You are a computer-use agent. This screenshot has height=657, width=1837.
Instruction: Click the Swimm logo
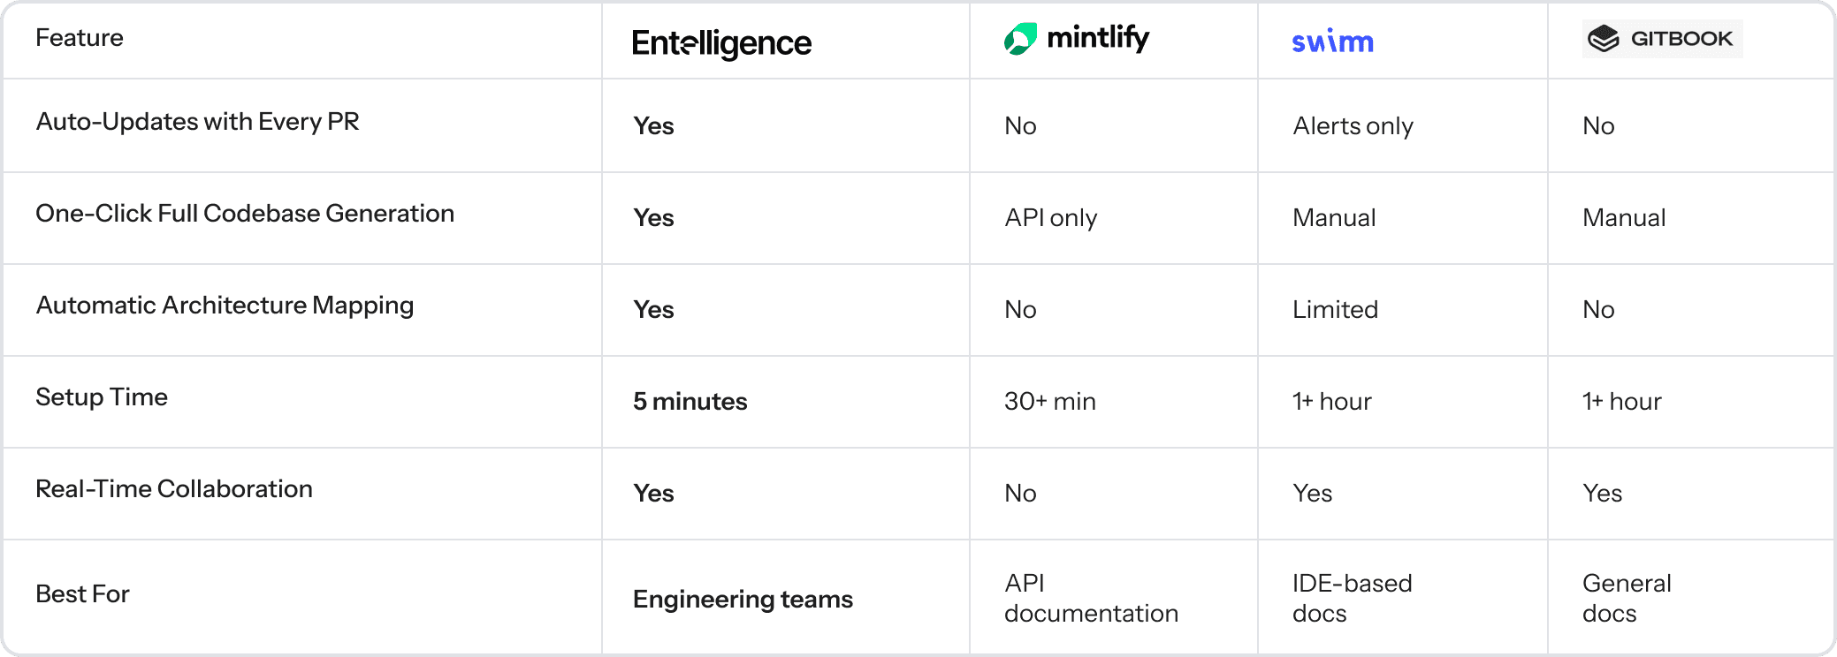[x=1332, y=42]
